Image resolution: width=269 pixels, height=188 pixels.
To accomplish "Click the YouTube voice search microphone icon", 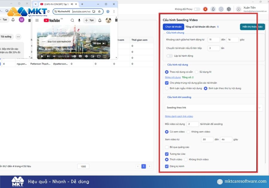I will pyautogui.click(x=79, y=20).
